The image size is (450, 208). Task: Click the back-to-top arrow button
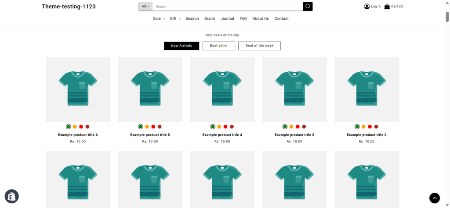tap(435, 198)
